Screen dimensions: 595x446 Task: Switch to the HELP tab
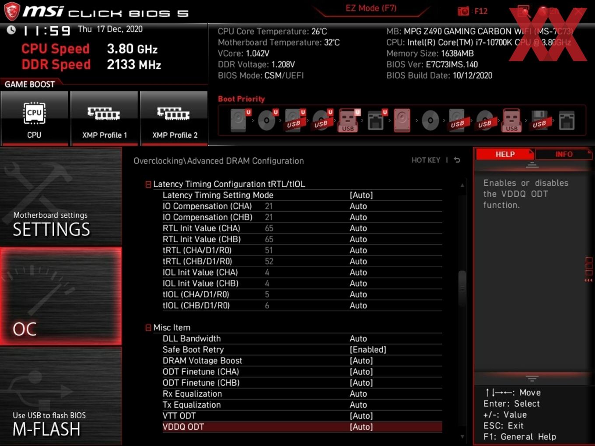[505, 154]
